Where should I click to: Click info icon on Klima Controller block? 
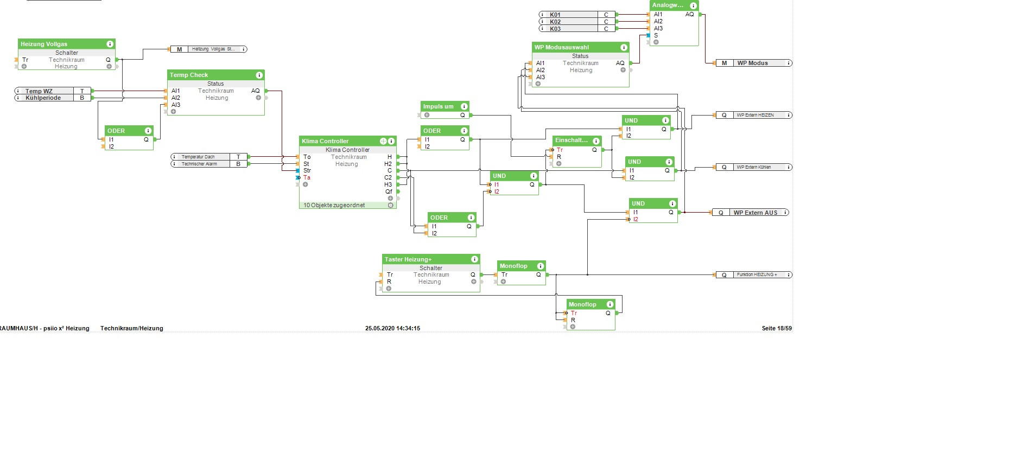[391, 141]
